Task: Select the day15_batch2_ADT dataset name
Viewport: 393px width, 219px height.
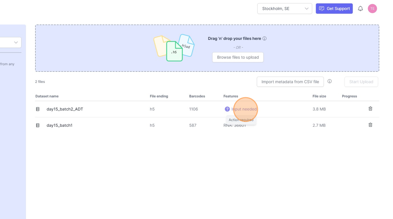Action: coord(65,109)
